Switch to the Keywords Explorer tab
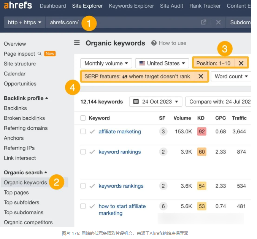The height and width of the screenshot is (239, 257). pyautogui.click(x=131, y=6)
